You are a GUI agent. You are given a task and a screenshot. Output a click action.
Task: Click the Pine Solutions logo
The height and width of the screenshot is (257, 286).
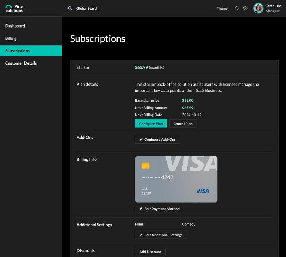pos(14,8)
